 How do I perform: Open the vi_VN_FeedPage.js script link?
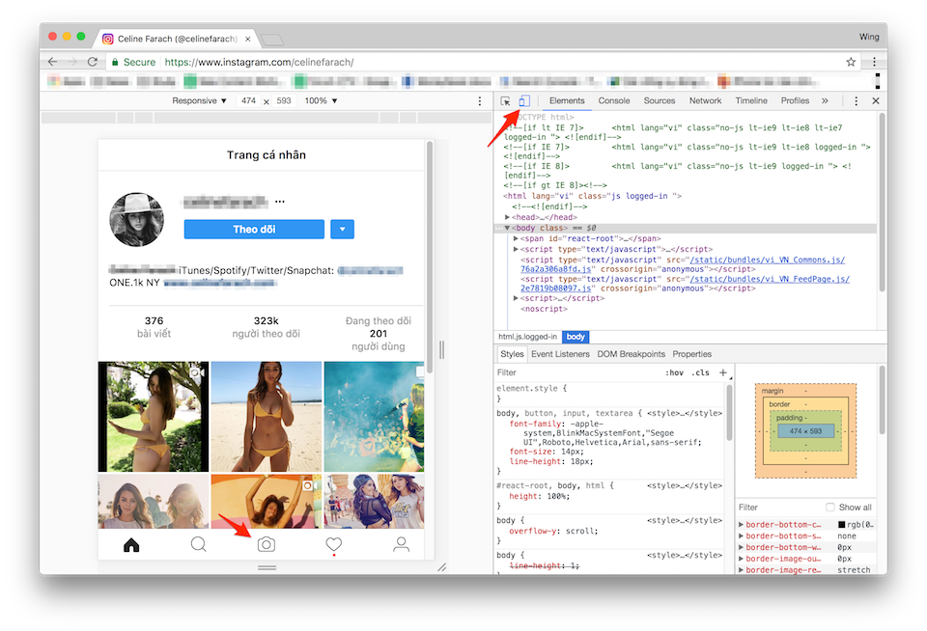770,279
